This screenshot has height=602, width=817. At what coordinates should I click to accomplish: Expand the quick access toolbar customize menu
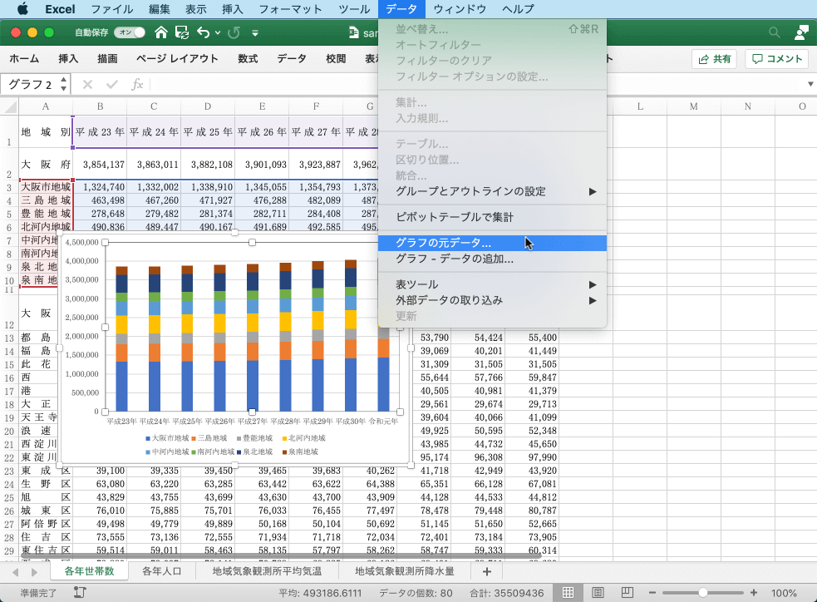click(x=255, y=33)
